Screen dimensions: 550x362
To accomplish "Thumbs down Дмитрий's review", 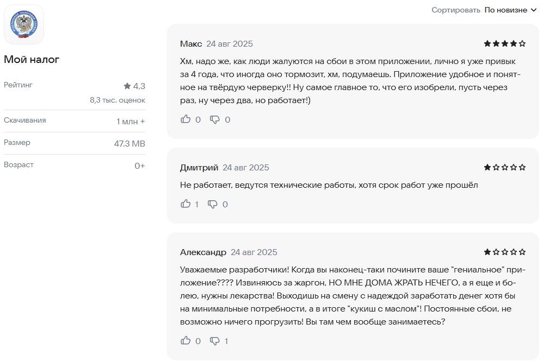I will pyautogui.click(x=213, y=204).
